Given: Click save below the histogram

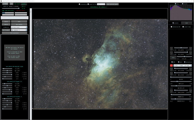Looking at the screenshot, I should click(187, 23).
